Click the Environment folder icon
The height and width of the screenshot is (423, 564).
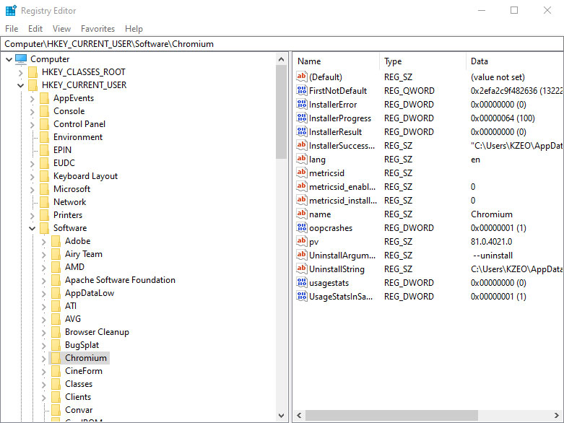[44, 137]
